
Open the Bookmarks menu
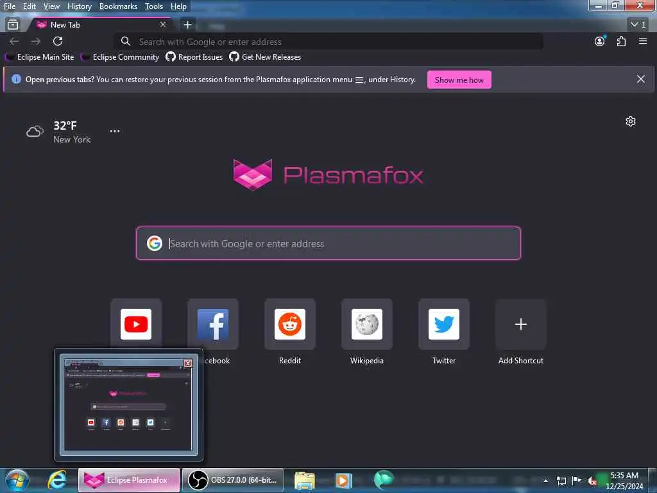pyautogui.click(x=118, y=6)
